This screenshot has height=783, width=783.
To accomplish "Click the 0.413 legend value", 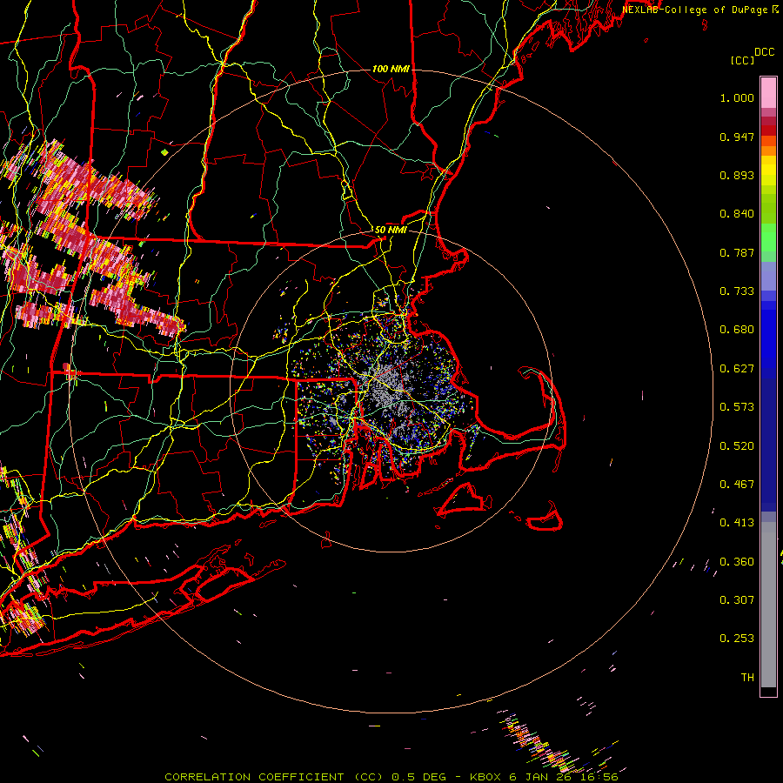I will pos(737,523).
